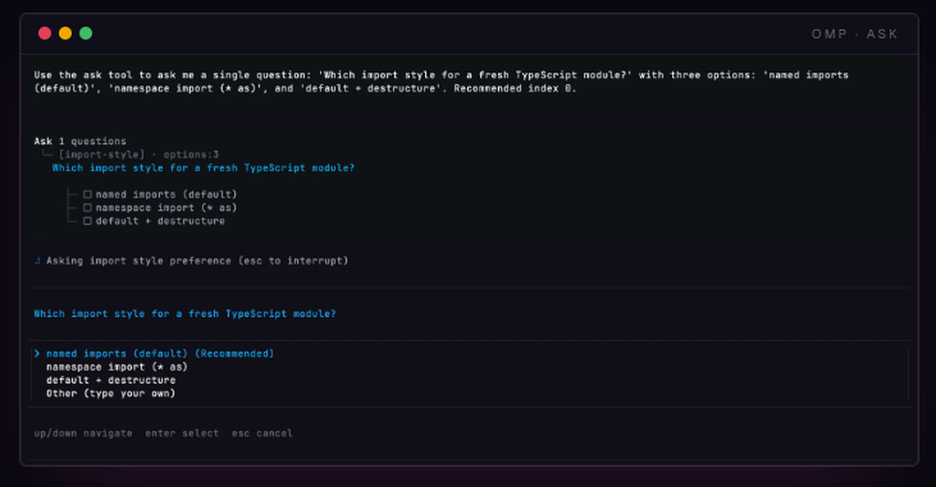The height and width of the screenshot is (487, 936).
Task: Check the 'named imports (default)' checkbox
Action: [87, 194]
